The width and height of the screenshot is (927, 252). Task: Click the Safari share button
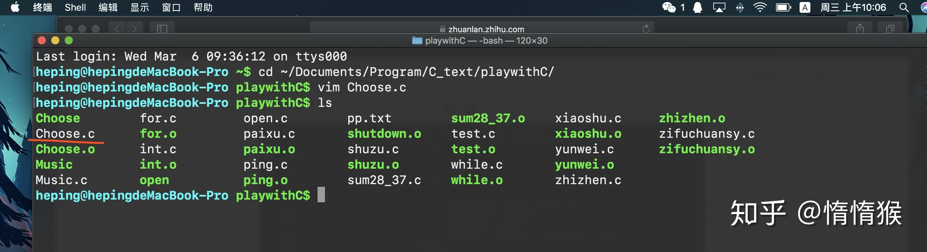[x=860, y=28]
